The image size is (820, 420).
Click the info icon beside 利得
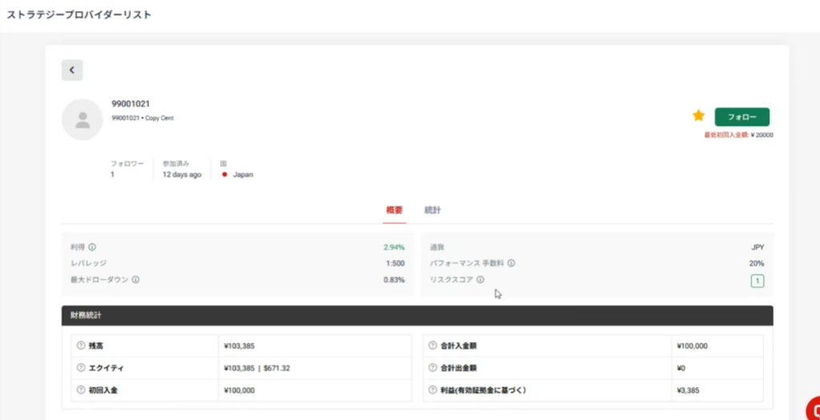(x=93, y=247)
